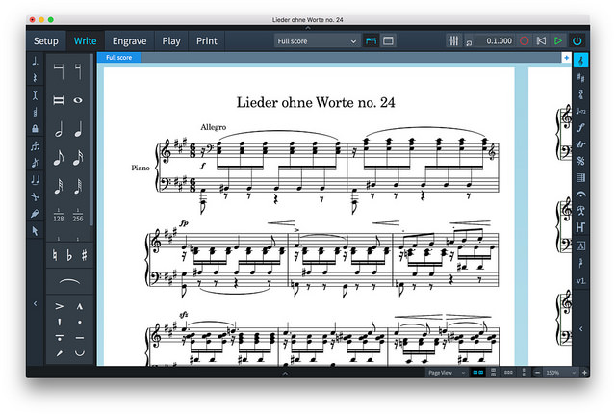
Task: Open the Page View dropdown in status bar
Action: [x=447, y=373]
